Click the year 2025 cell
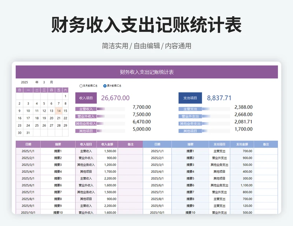 (25, 82)
